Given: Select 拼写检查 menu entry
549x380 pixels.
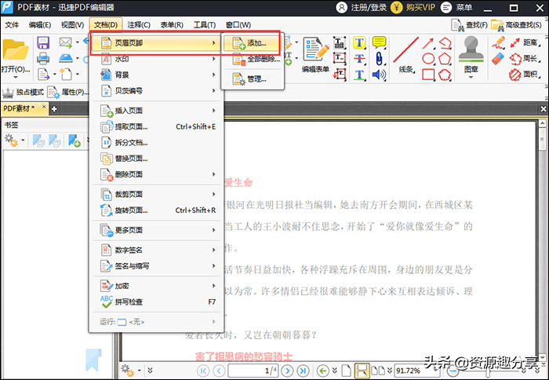Looking at the screenshot, I should tap(156, 301).
